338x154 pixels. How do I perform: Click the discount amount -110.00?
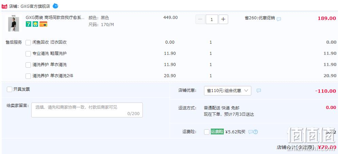tap(325, 91)
